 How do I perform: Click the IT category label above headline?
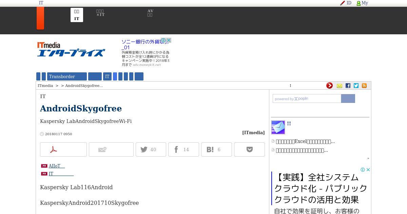(x=43, y=96)
